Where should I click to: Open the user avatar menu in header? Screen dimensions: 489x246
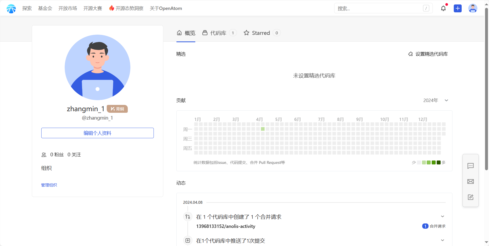[473, 8]
